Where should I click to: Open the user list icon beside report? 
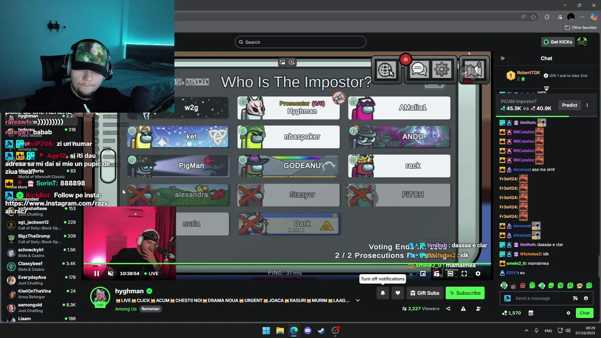pos(478,308)
